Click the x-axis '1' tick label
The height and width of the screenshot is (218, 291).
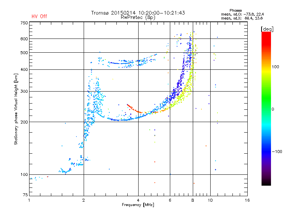pos(29,200)
